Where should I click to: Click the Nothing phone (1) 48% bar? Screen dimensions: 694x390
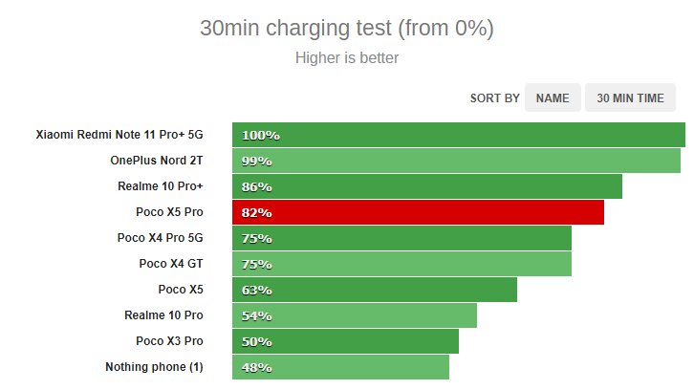click(x=341, y=367)
